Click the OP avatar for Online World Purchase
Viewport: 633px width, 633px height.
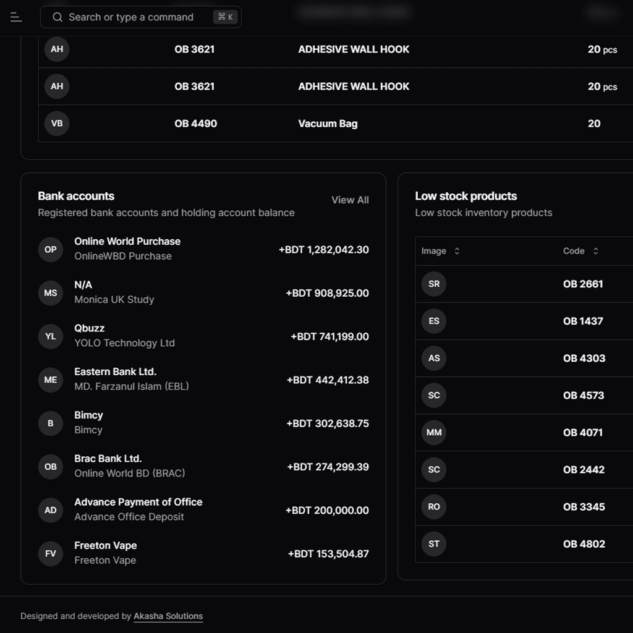(x=51, y=250)
